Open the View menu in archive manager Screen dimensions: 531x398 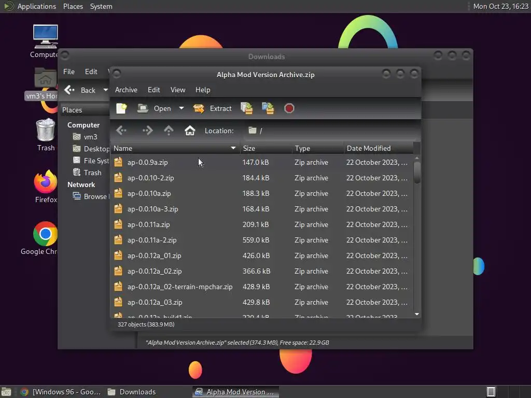point(178,90)
